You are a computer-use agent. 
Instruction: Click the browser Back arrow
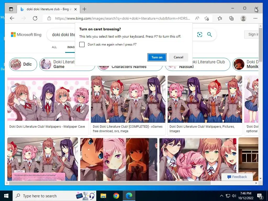12,18
